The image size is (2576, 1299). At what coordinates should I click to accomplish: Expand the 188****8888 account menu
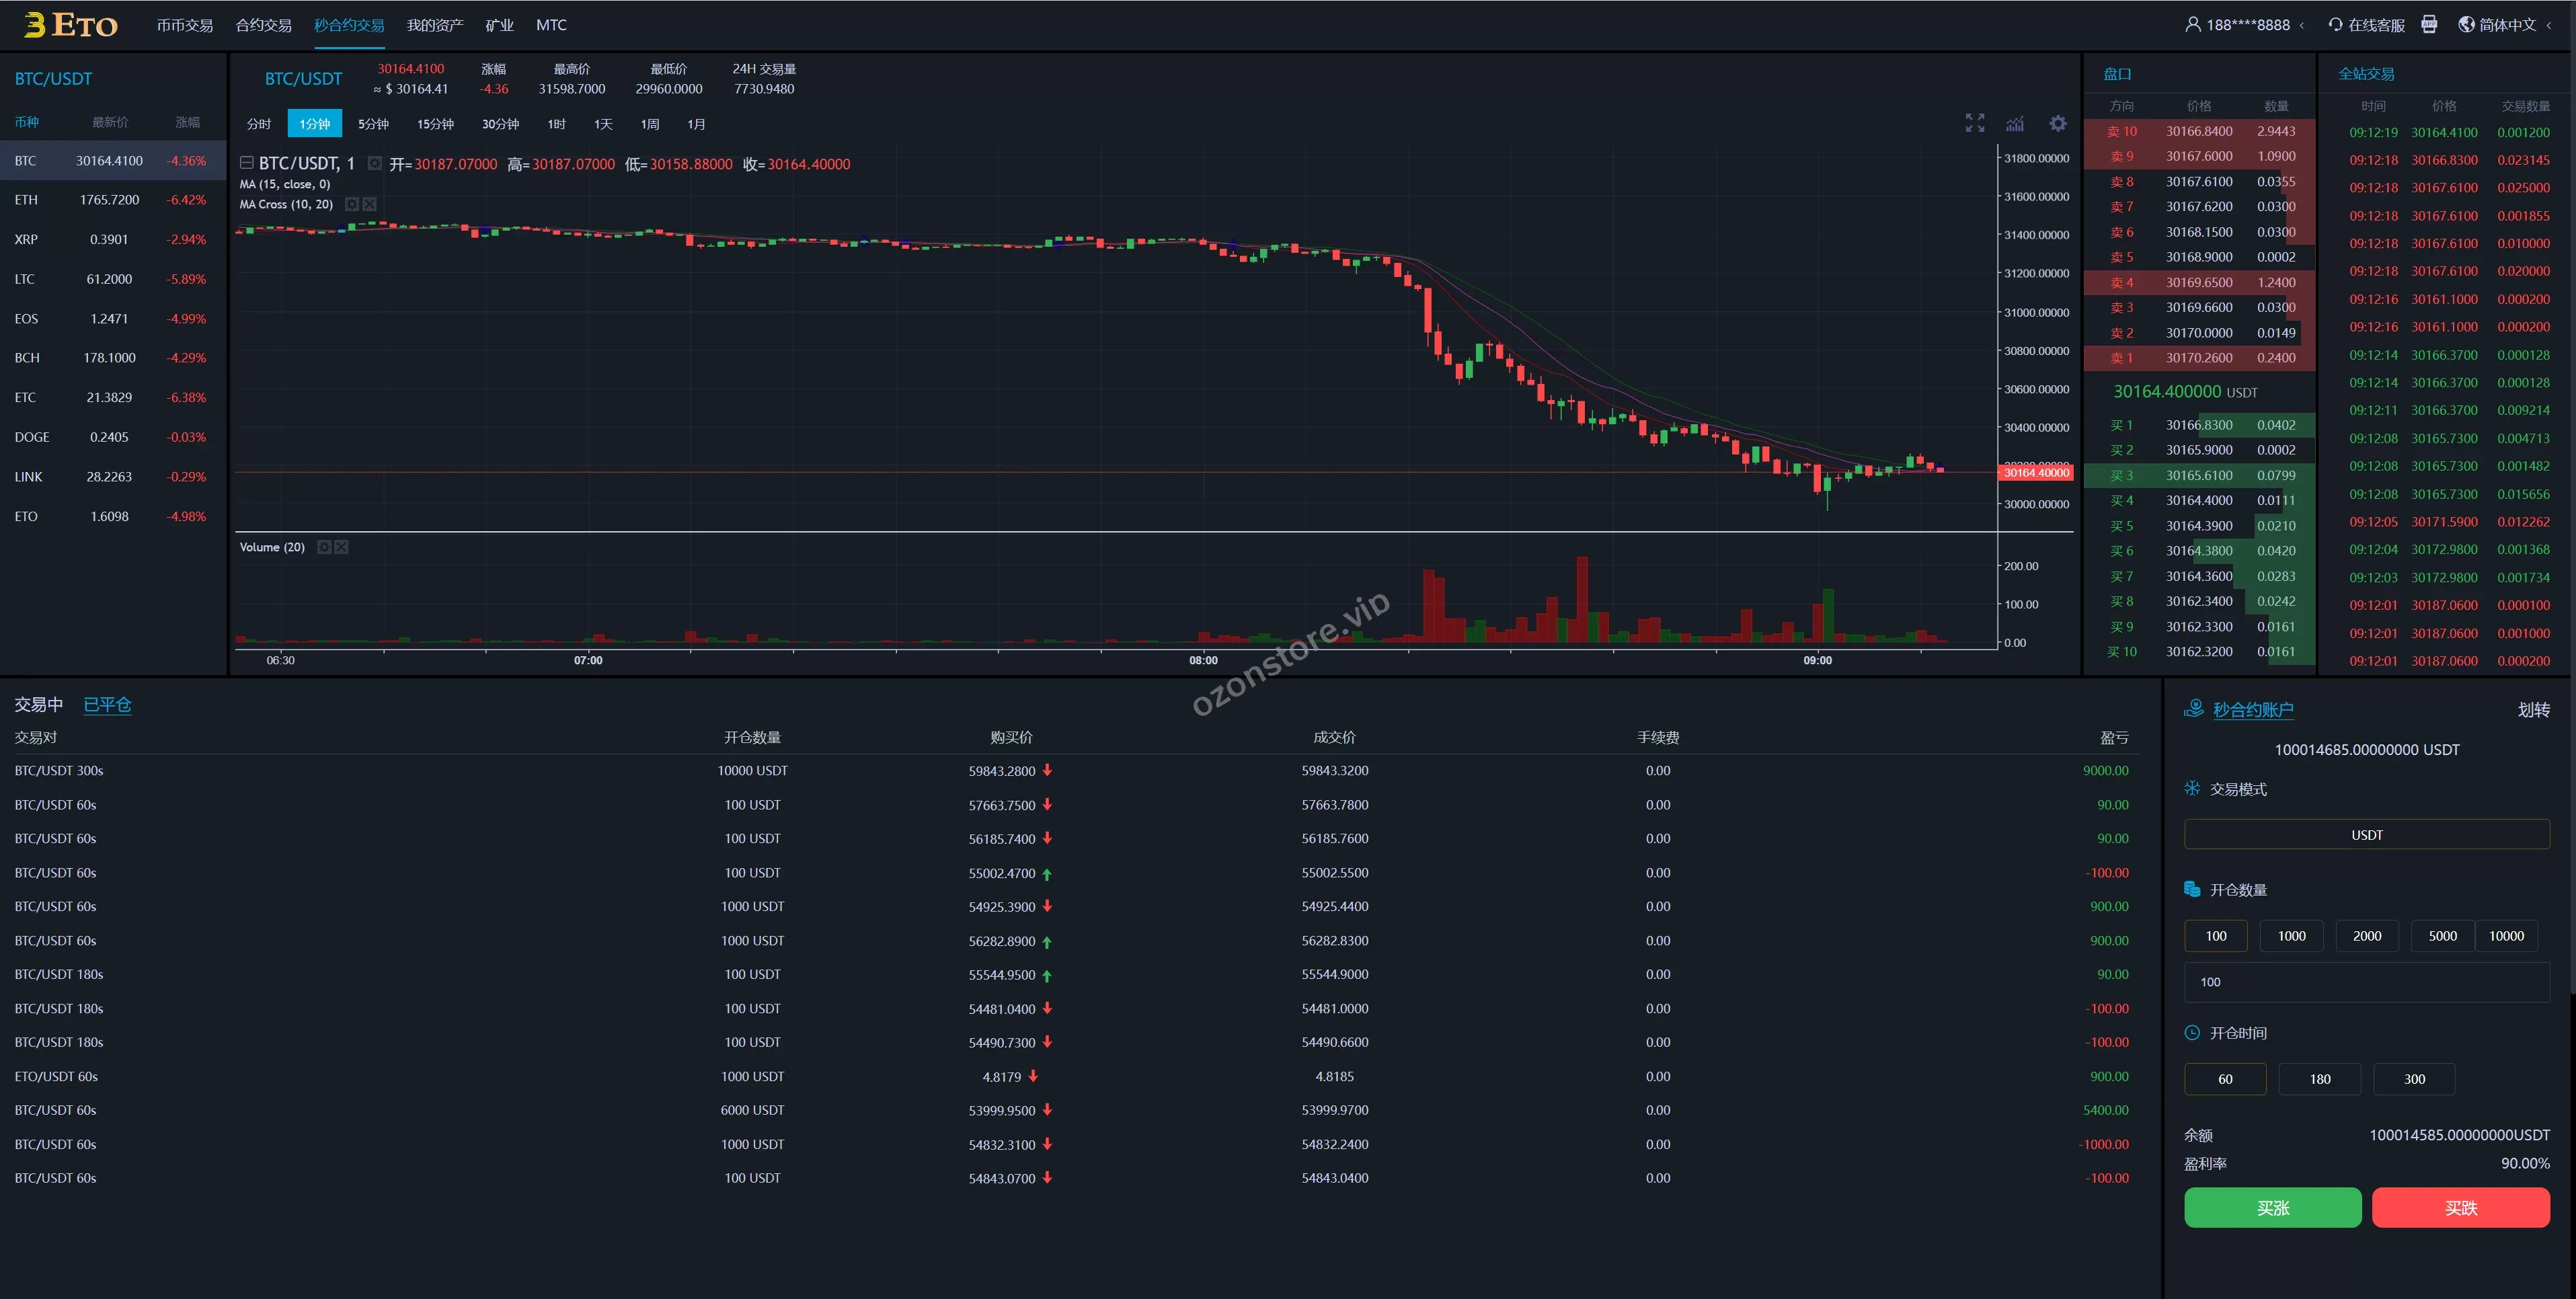[2246, 25]
